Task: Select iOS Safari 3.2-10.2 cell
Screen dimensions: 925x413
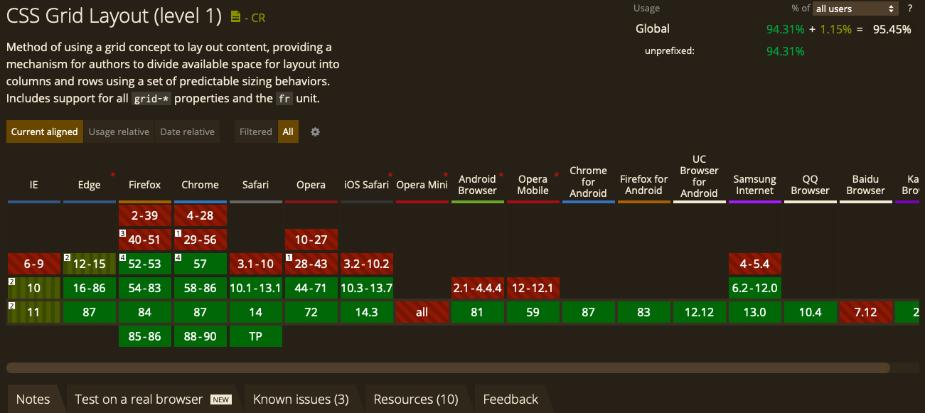Action: pos(367,264)
